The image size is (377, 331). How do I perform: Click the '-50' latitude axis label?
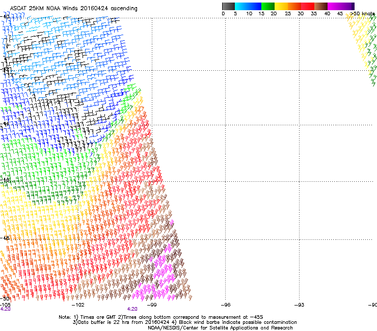point(5,298)
